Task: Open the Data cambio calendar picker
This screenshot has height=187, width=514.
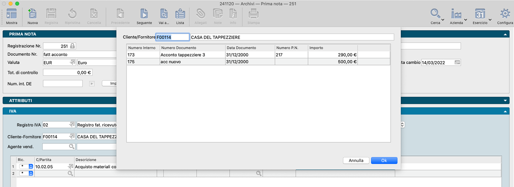Action: click(457, 62)
